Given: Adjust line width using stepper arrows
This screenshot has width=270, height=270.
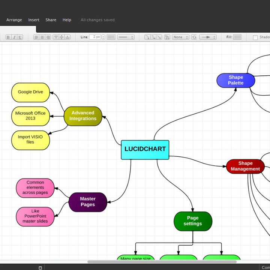Looking at the screenshot, I should point(103,37).
